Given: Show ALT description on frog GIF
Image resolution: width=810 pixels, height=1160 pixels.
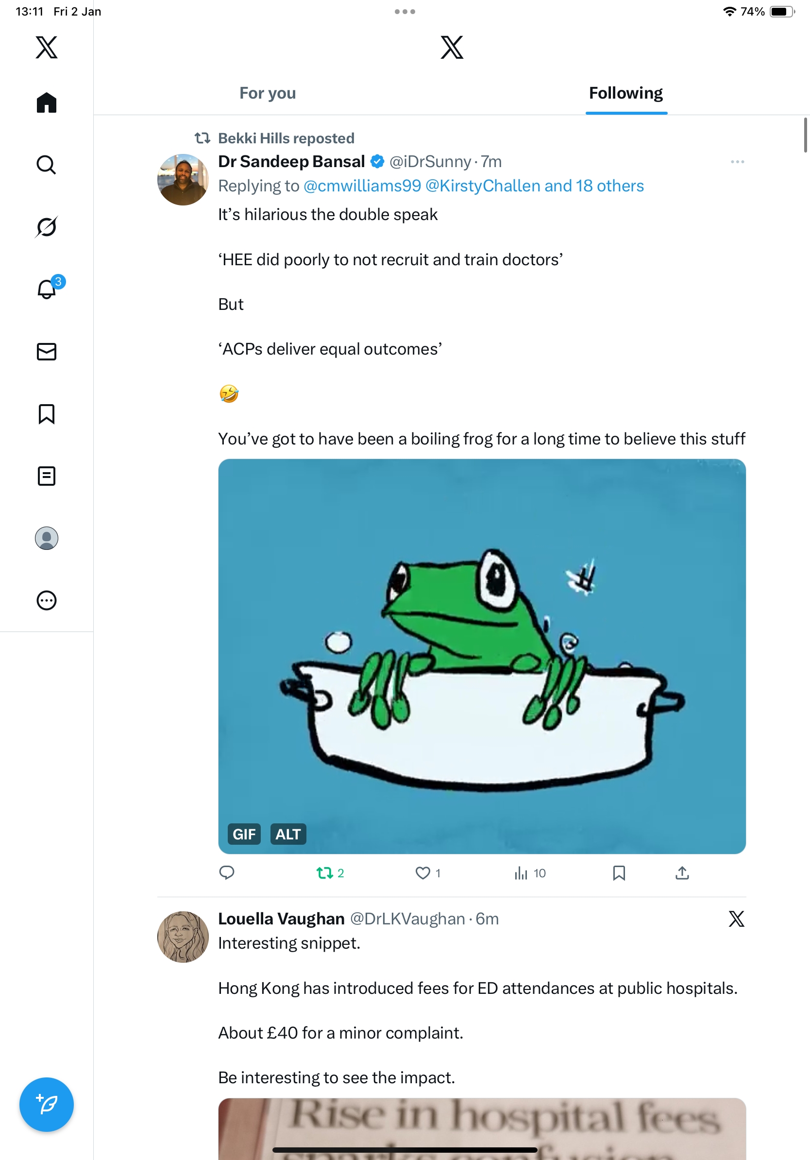Looking at the screenshot, I should [x=288, y=834].
